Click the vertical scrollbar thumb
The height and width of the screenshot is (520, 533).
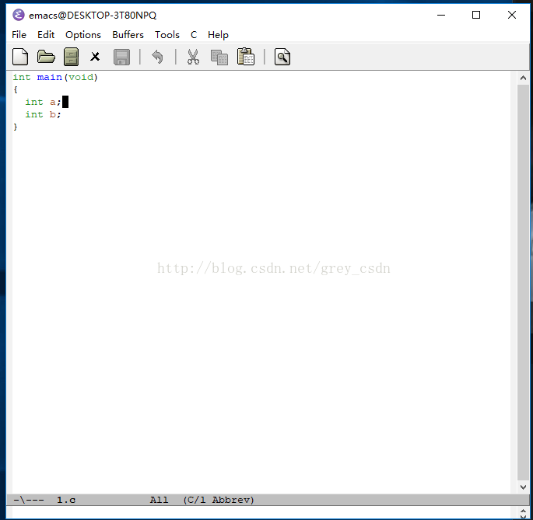point(523,283)
